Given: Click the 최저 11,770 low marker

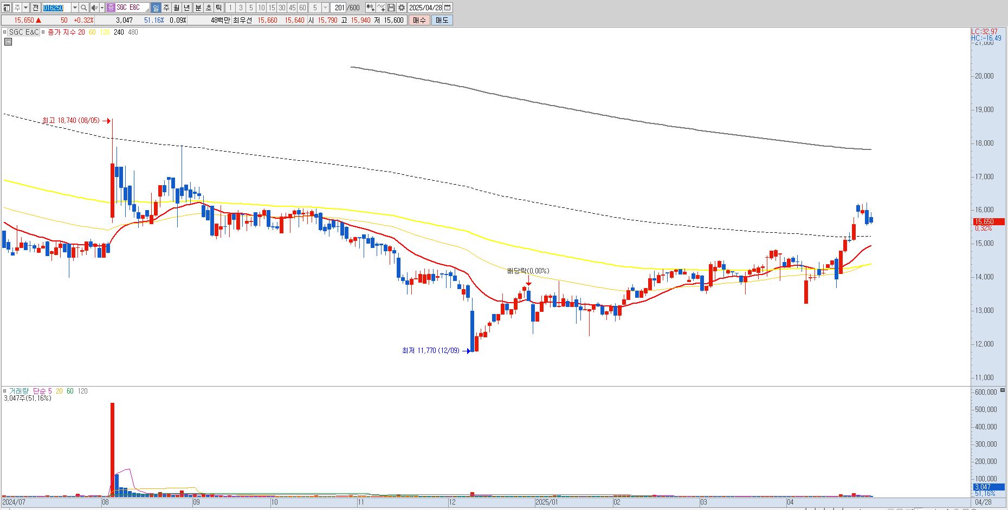Looking at the screenshot, I should [436, 351].
